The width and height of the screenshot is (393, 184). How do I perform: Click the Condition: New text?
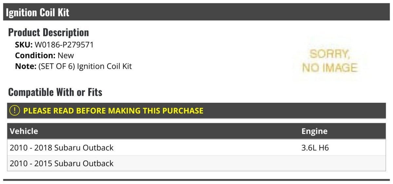tap(45, 55)
